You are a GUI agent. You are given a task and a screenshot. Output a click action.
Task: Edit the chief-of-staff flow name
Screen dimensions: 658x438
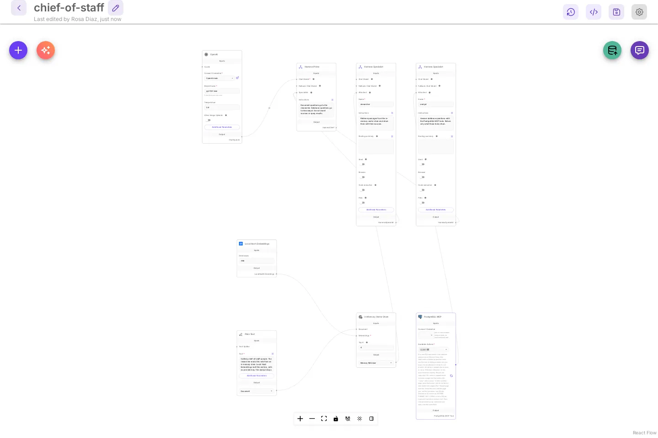point(116,8)
